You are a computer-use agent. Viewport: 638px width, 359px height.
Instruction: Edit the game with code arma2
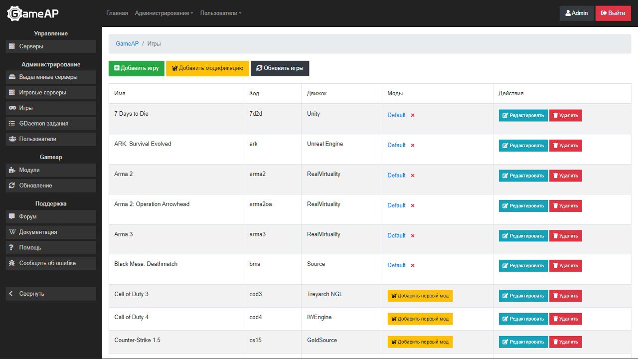523,176
